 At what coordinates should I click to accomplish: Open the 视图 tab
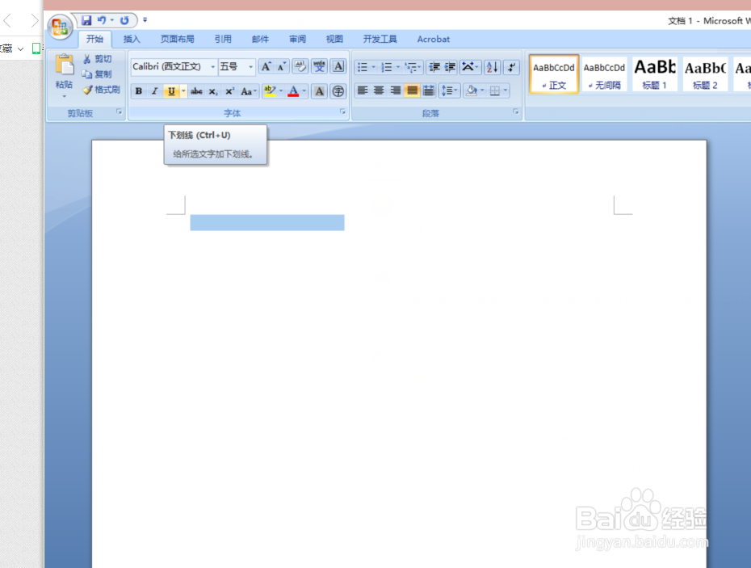pos(334,39)
